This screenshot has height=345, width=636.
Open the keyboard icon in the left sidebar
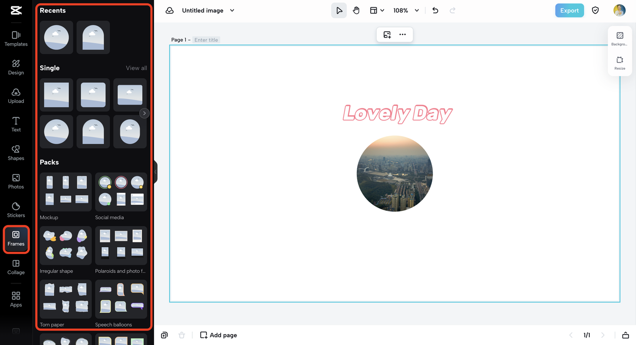tap(16, 331)
